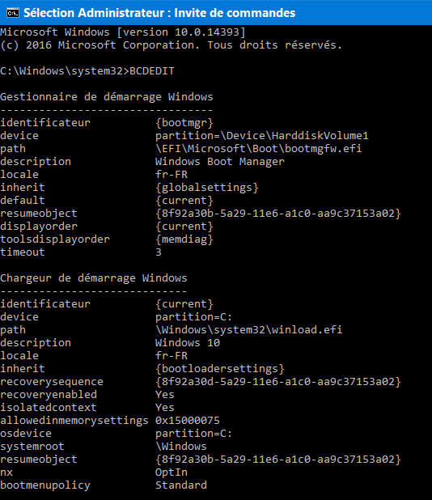Click the command prompt icon in title bar
The width and height of the screenshot is (432, 500).
(x=13, y=13)
